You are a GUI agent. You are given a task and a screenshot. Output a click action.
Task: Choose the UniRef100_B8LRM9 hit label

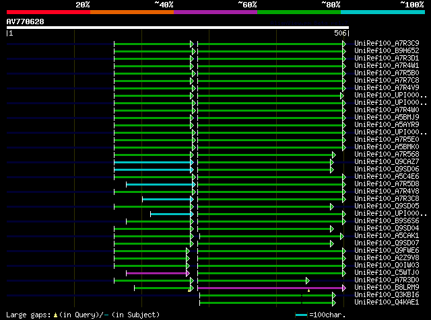pyautogui.click(x=387, y=288)
